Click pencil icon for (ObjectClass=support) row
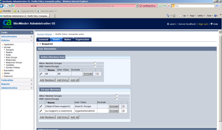Screen dimensions: 222x130 [x=41, y=106]
